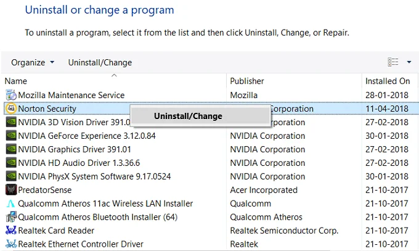Image resolution: width=419 pixels, height=251 pixels.
Task: Click the NVIDIA PhysX System Software icon
Action: tap(11, 176)
